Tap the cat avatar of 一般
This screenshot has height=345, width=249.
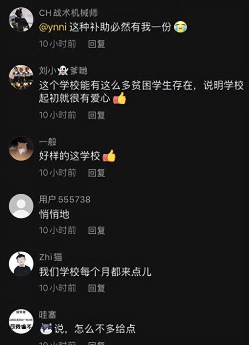21,149
